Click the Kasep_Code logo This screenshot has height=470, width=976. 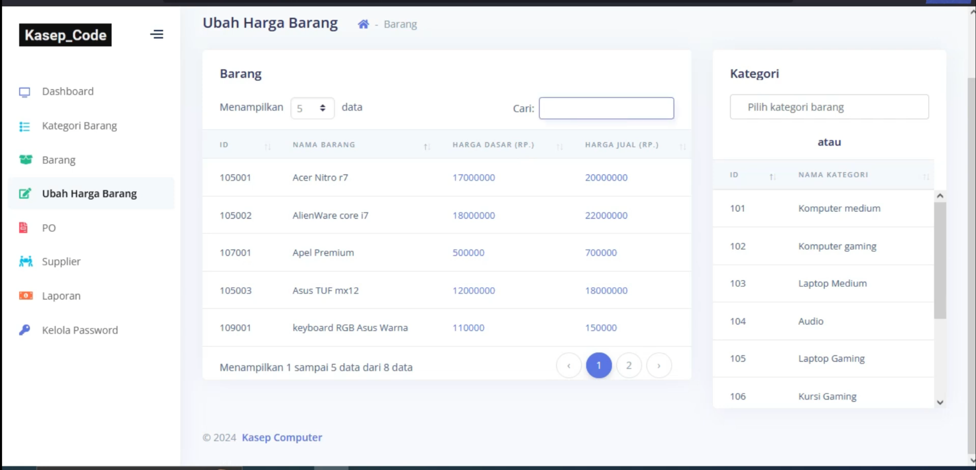65,35
